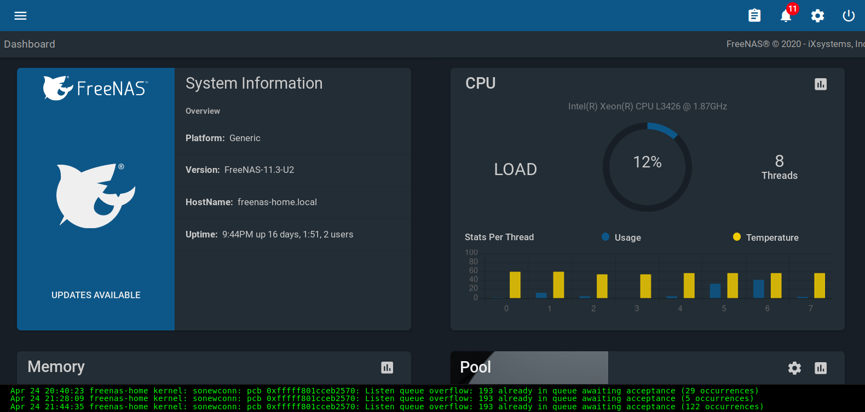Click the 12% CPU load gauge
This screenshot has width=865, height=412.
647,167
